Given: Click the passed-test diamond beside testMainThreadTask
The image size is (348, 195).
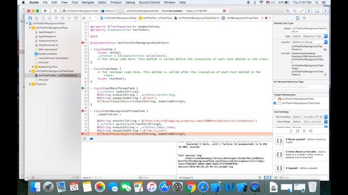Looking at the screenshot, I should [83, 88].
